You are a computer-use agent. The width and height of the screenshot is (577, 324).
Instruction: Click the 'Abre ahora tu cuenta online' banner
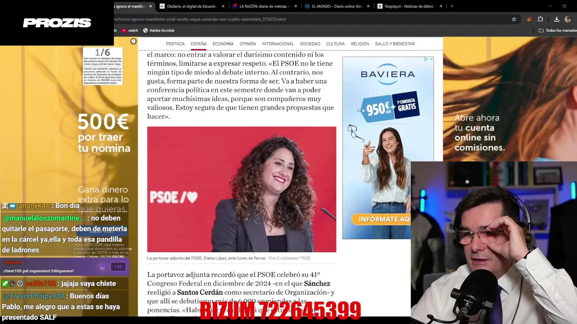(x=479, y=132)
